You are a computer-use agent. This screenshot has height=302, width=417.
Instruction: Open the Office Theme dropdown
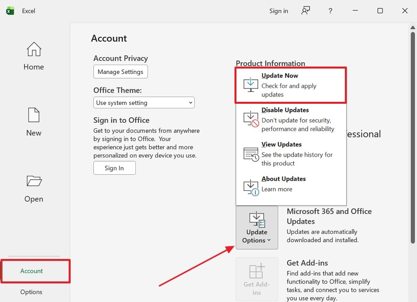click(144, 103)
